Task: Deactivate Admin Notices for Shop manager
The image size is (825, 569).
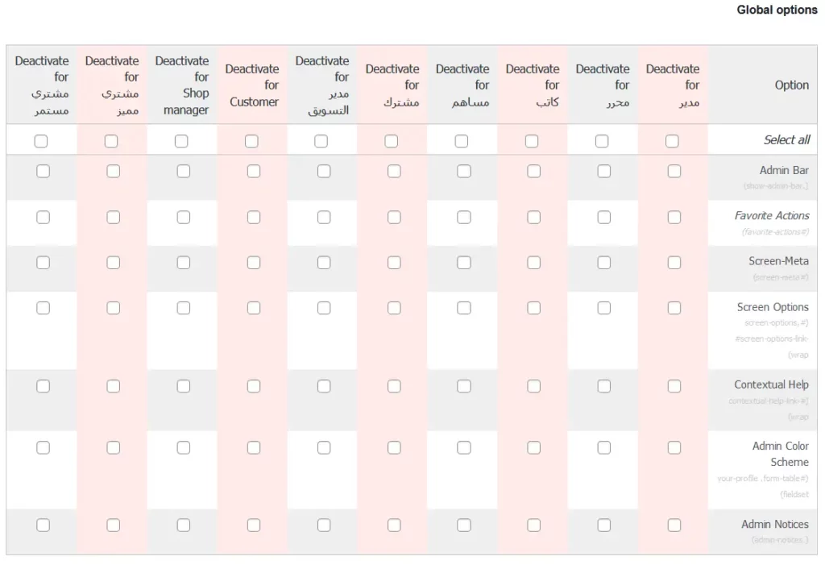Action: 184,525
